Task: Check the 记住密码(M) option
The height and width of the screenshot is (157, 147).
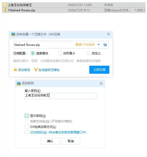Action: click(x=27, y=132)
